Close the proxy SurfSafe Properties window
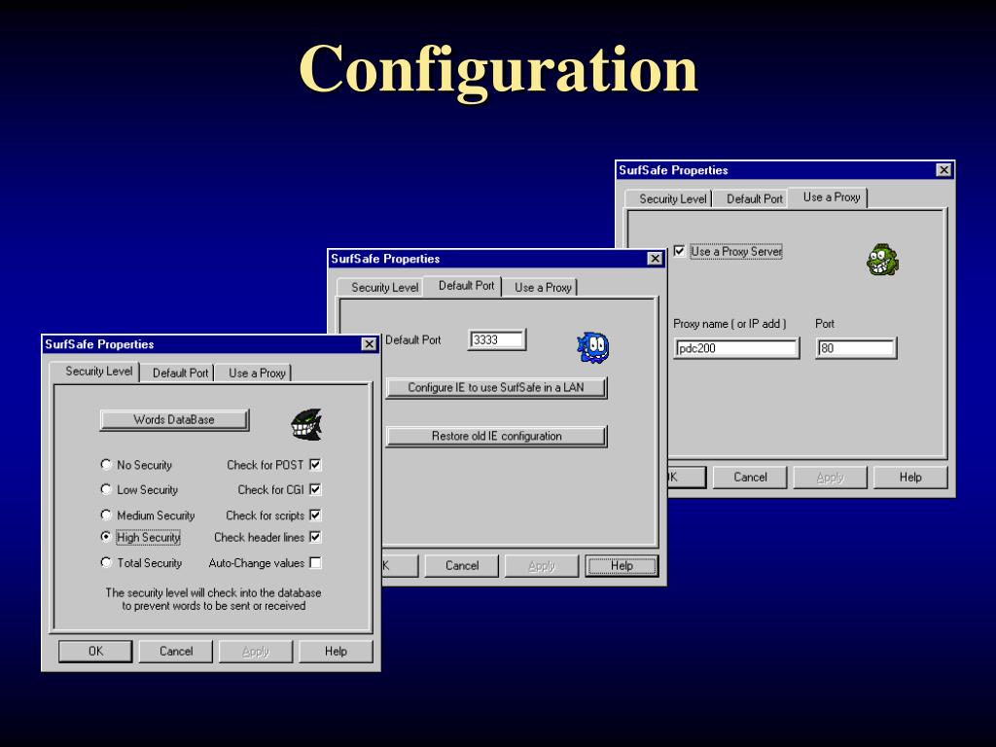Image resolution: width=996 pixels, height=747 pixels. pos(943,169)
